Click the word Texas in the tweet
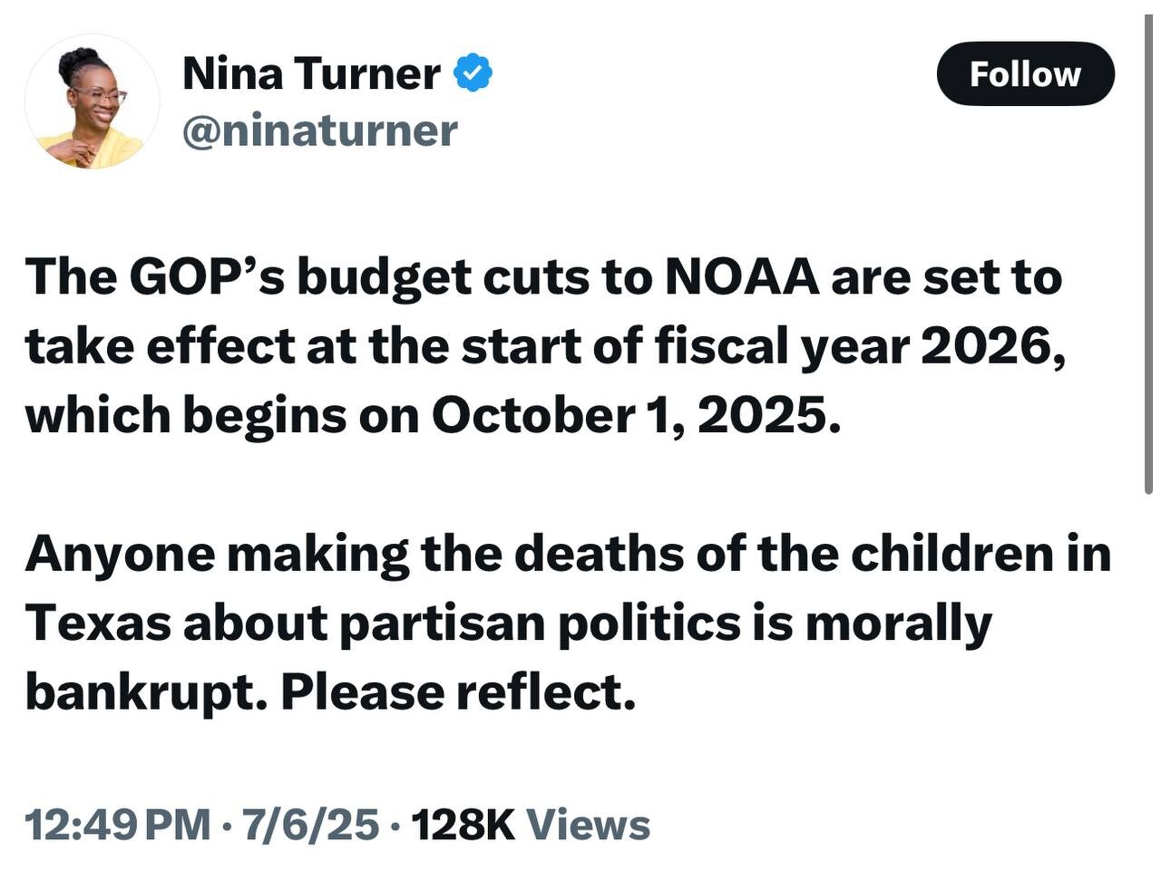 tap(98, 623)
